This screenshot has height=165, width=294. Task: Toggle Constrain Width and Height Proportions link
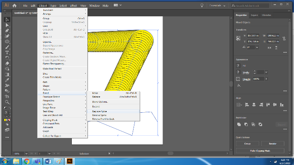284,39
